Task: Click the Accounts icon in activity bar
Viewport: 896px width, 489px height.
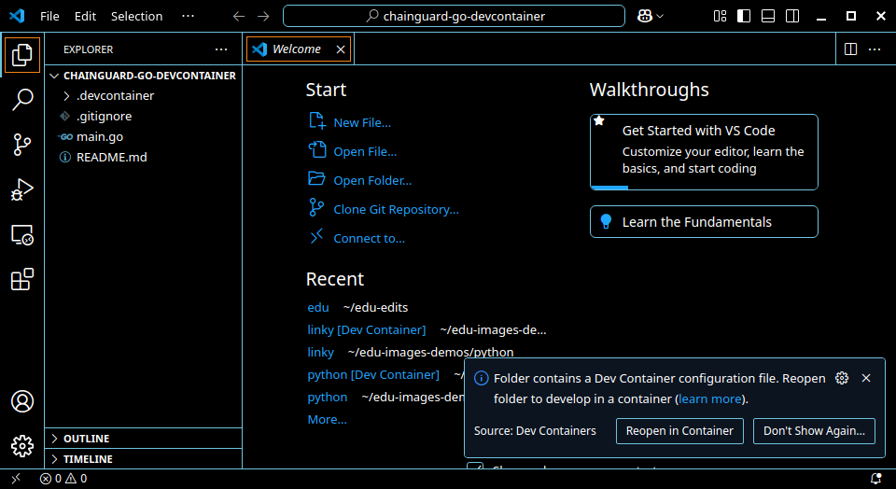Action: 22,401
